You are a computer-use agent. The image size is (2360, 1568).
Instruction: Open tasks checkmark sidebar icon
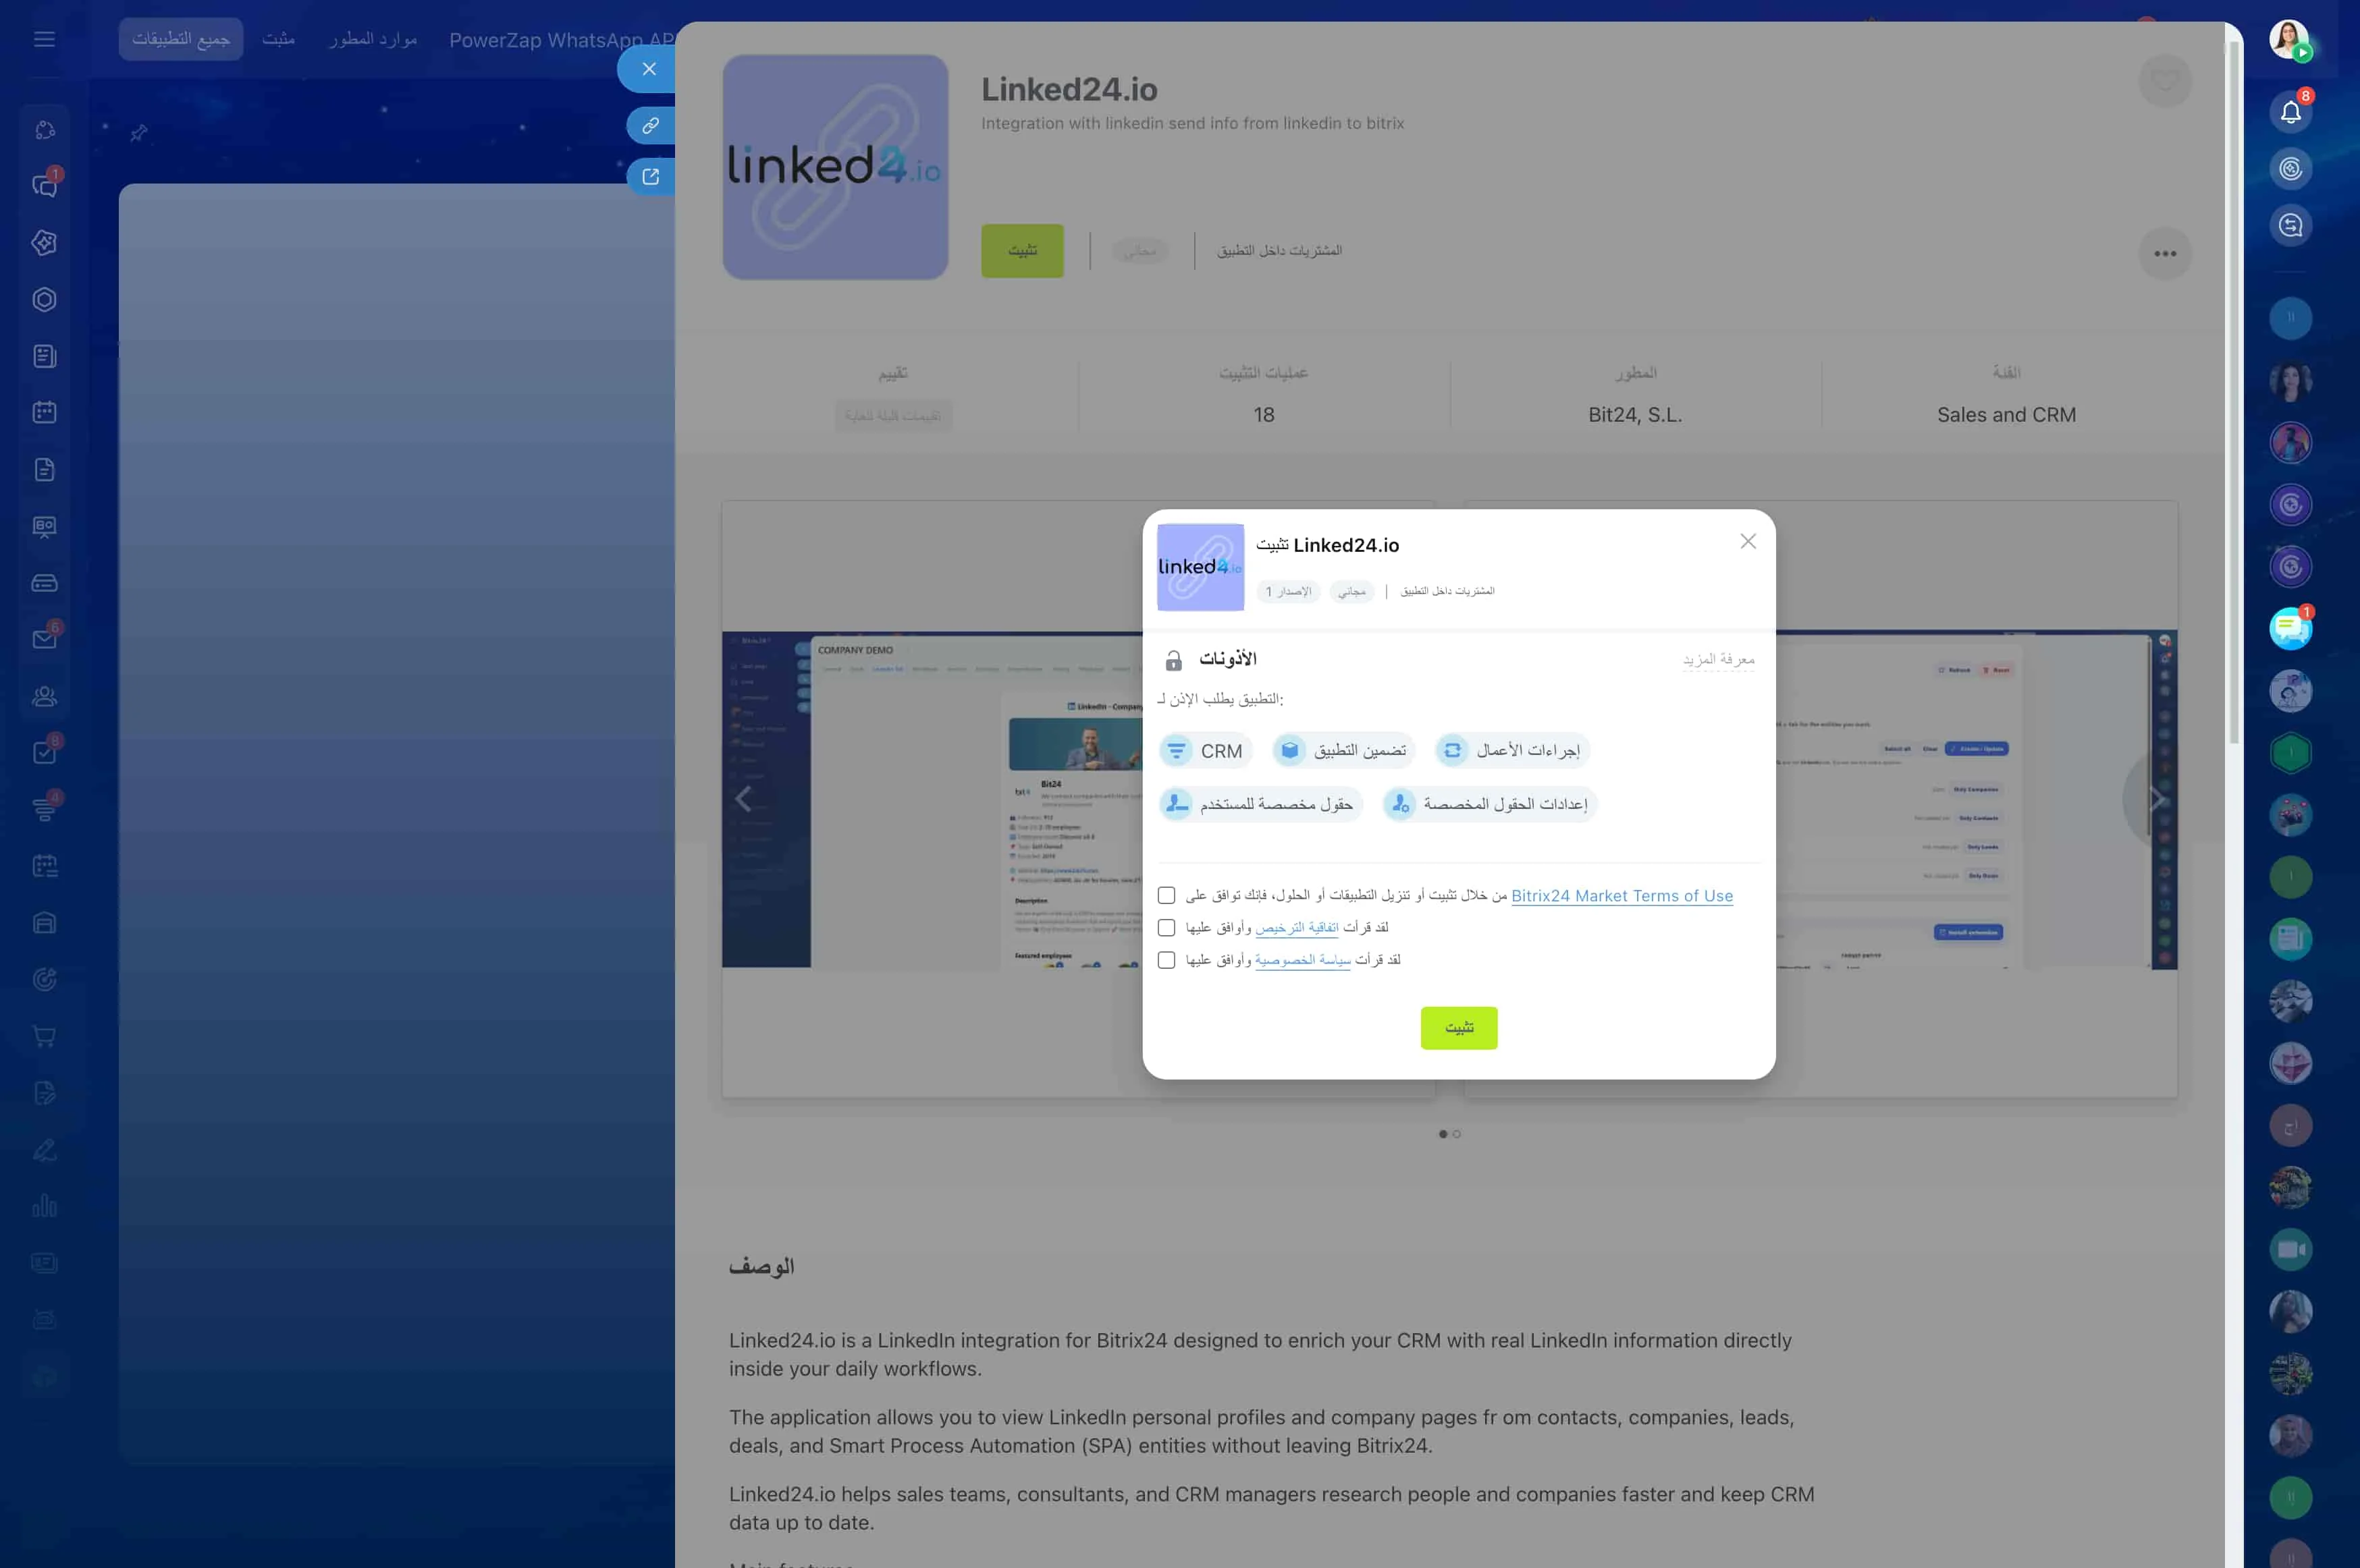tap(44, 752)
